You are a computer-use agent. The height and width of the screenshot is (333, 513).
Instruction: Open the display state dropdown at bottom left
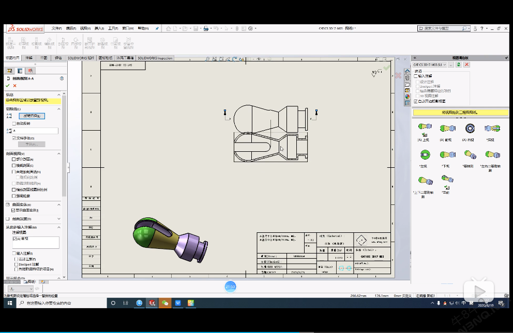tap(20, 289)
